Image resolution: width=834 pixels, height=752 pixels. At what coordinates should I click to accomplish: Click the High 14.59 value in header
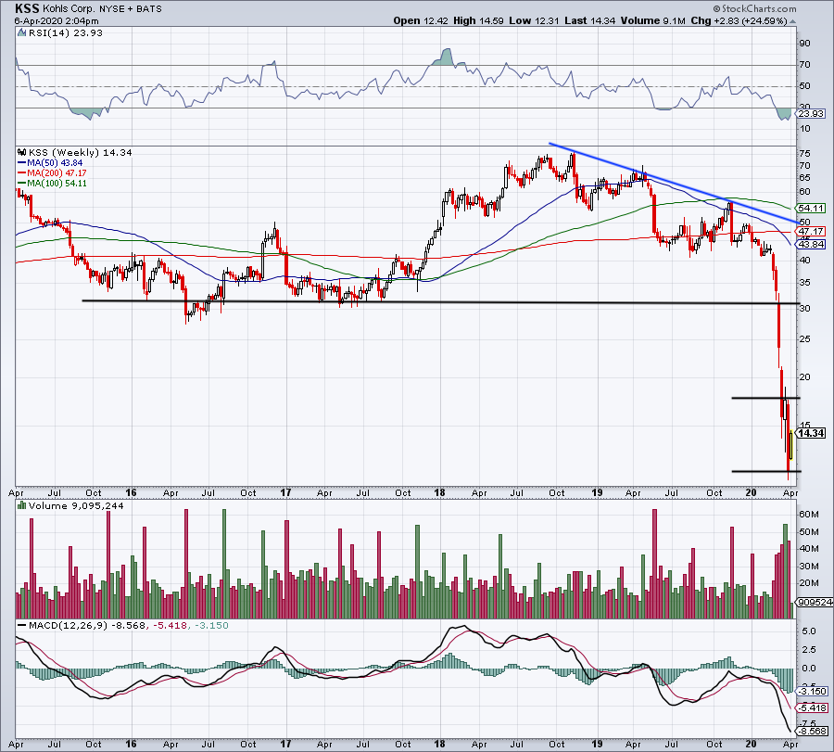(479, 20)
